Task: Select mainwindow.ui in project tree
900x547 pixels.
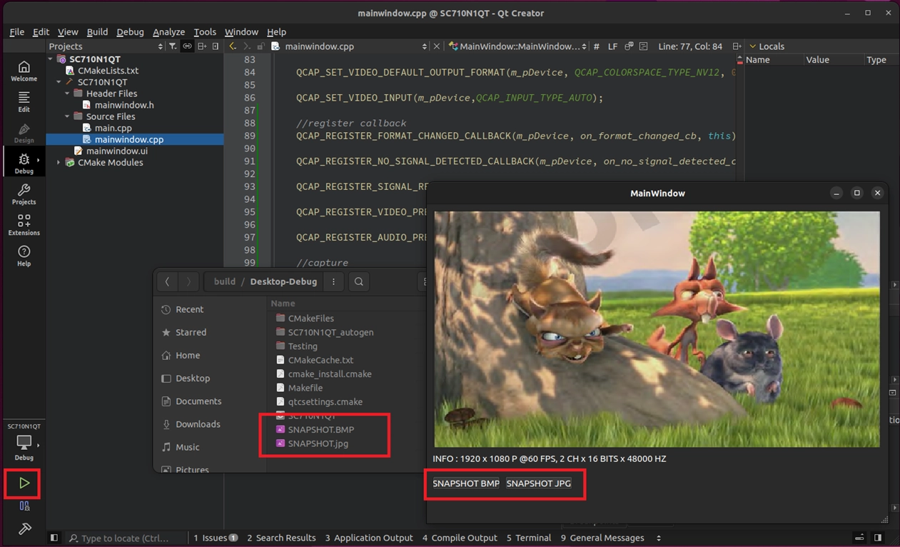Action: (117, 151)
